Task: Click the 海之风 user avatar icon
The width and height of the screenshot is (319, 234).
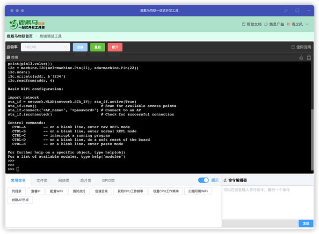Action: pyautogui.click(x=289, y=24)
